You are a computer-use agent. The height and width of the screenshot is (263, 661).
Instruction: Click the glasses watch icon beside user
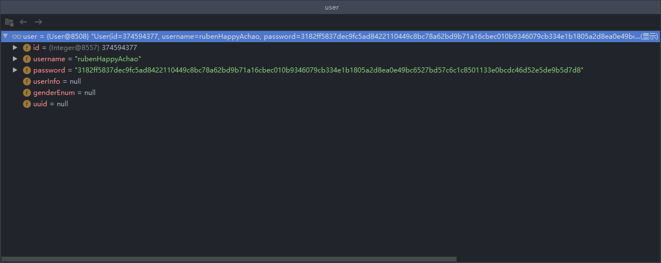17,37
